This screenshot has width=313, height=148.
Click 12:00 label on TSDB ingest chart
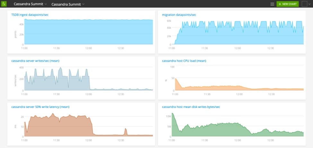pyautogui.click(x=89, y=48)
